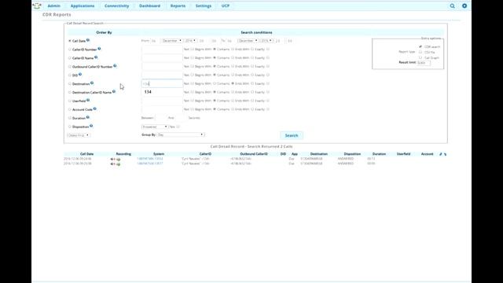Show help for Destination CallerID Name
The width and height of the screenshot is (503, 283).
tap(114, 91)
